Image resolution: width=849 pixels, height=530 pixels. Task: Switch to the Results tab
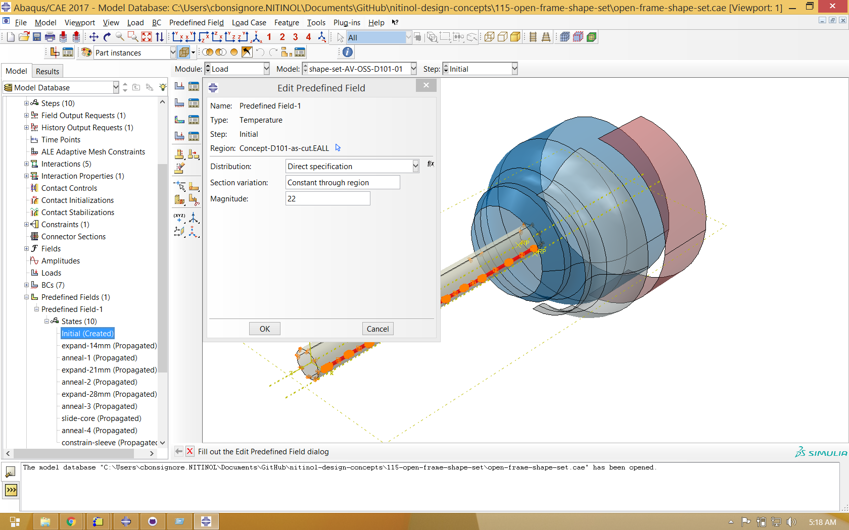pos(48,71)
